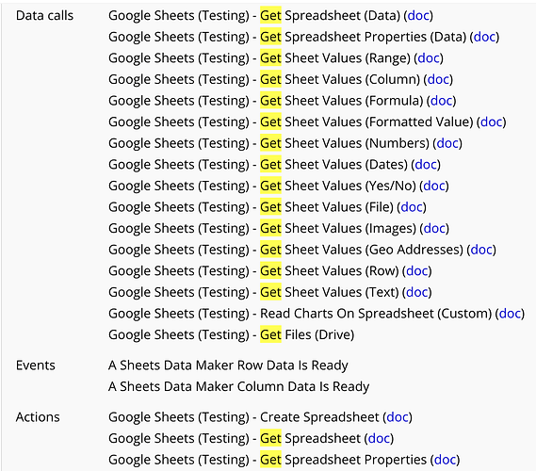This screenshot has height=471, width=536.
Task: Open doc for Get Sheet Values (Images)
Action: pos(434,228)
